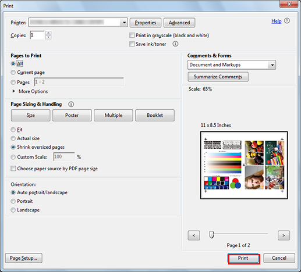Open the Save ink/toner info icon

[175, 44]
